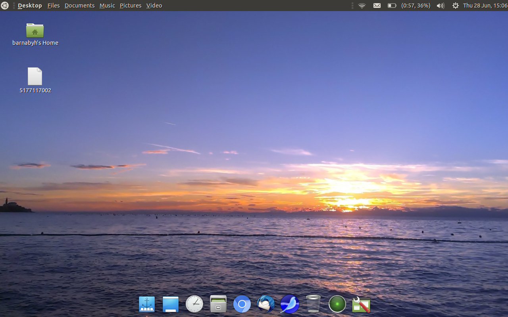The width and height of the screenshot is (508, 317).
Task: Click the Desktop menu in the top panel
Action: 30,6
